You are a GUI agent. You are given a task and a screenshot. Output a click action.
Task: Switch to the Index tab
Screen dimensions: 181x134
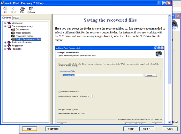coord(16,18)
